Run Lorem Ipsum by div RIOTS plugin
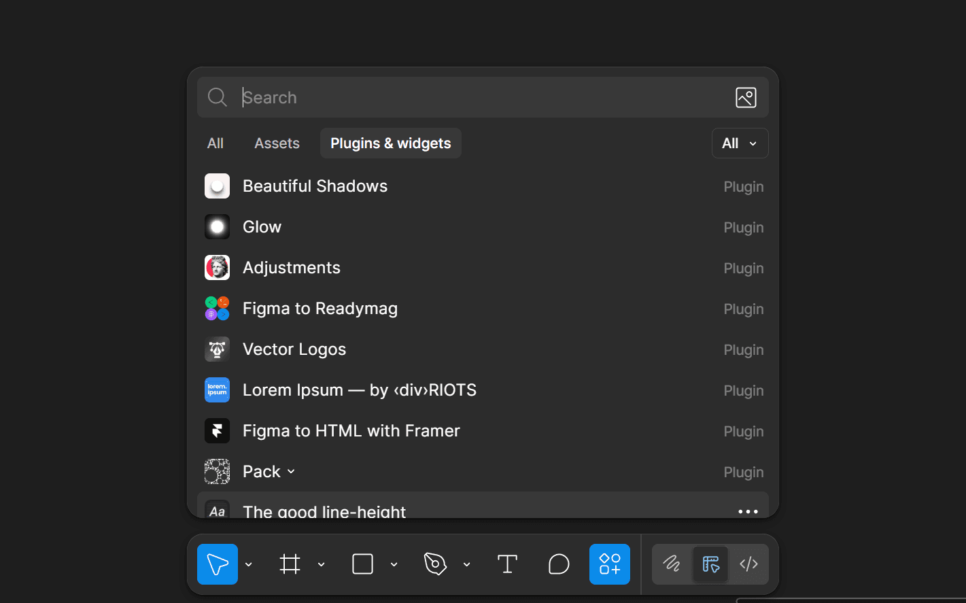 pos(483,390)
